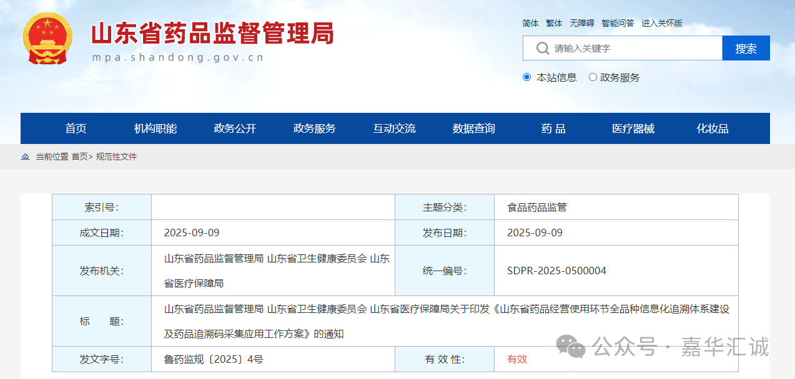Open the 互动交流 menu
This screenshot has width=795, height=379.
click(x=394, y=128)
